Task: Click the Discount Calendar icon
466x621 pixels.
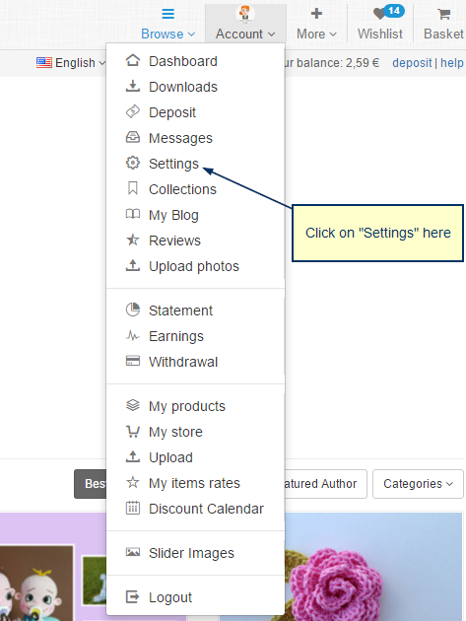Action: coord(133,508)
